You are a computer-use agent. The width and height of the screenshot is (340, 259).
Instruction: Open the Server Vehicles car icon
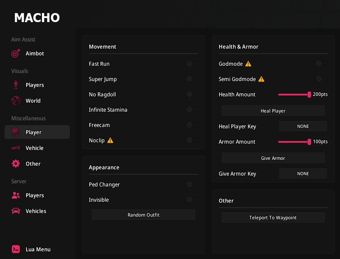(16, 211)
